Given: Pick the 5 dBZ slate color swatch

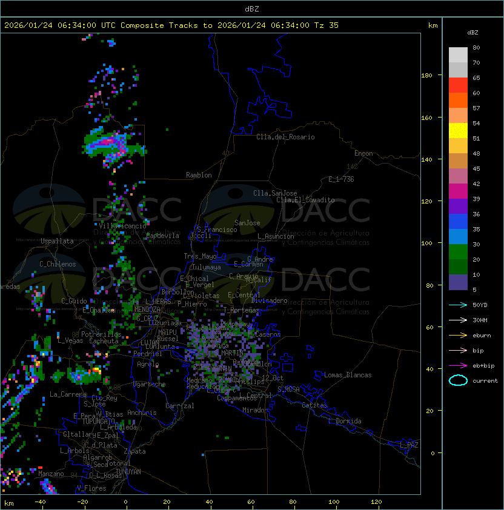Looking at the screenshot, I should pyautogui.click(x=458, y=282).
